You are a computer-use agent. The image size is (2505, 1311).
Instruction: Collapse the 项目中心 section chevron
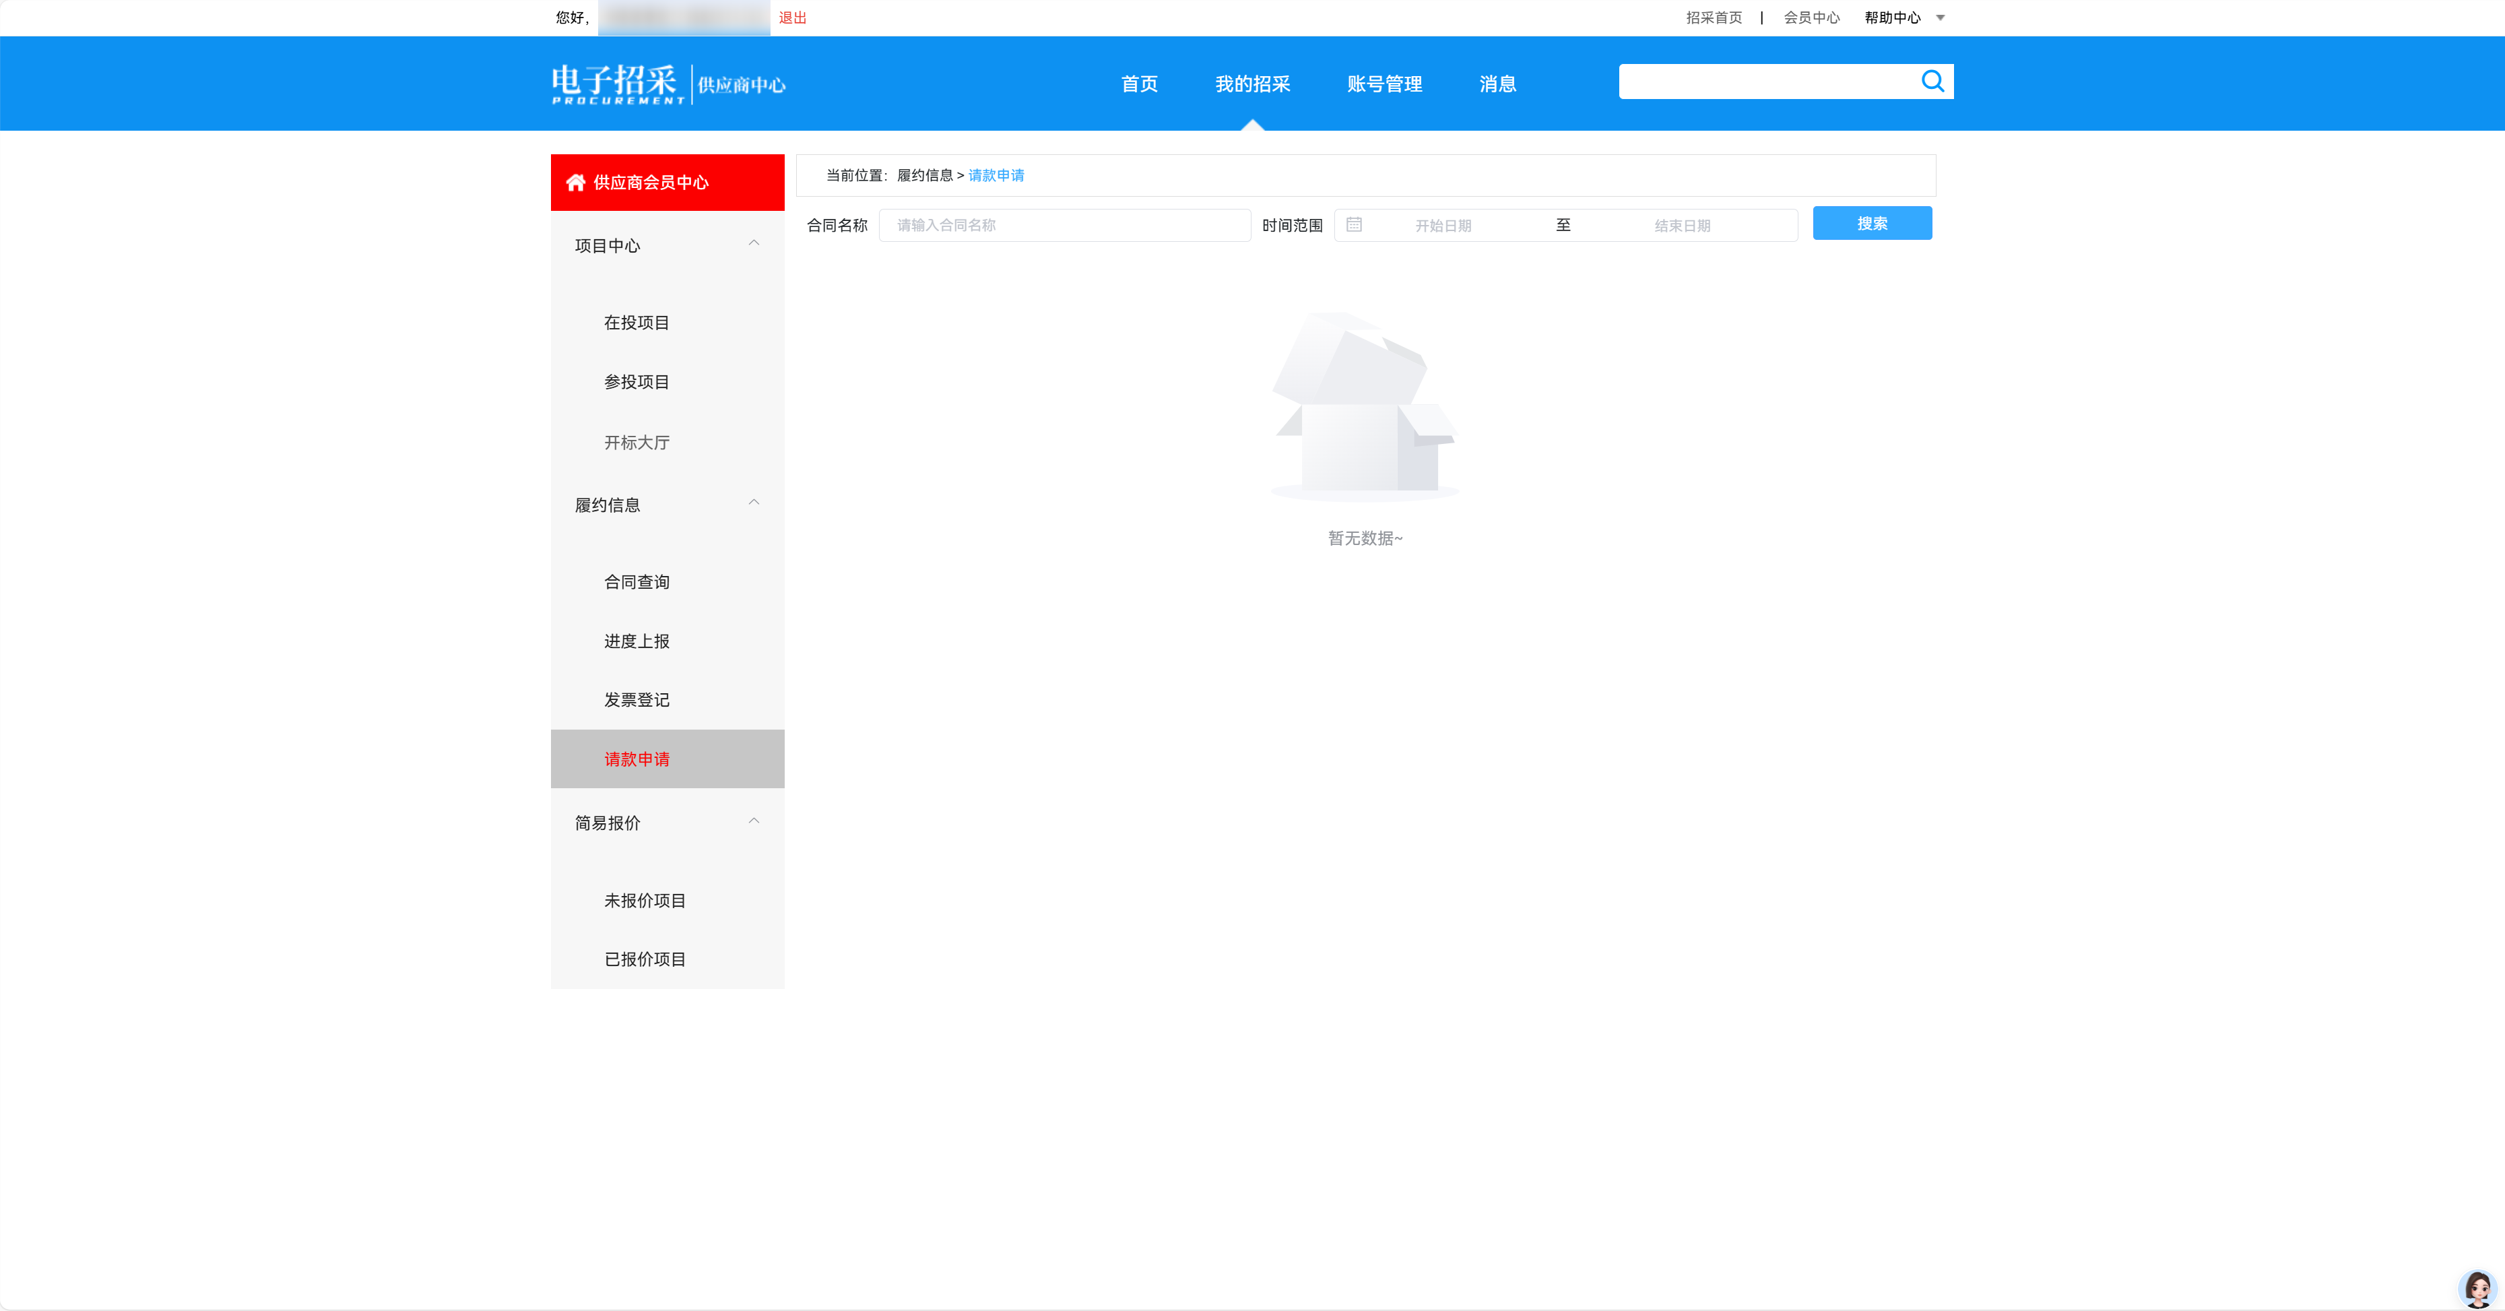click(754, 243)
